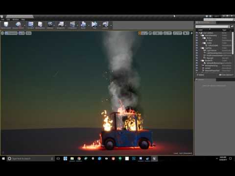Image resolution: width=235 pixels, height=176 pixels.
Task: Open the Chrome taskbar icon
Action: (x=79, y=158)
